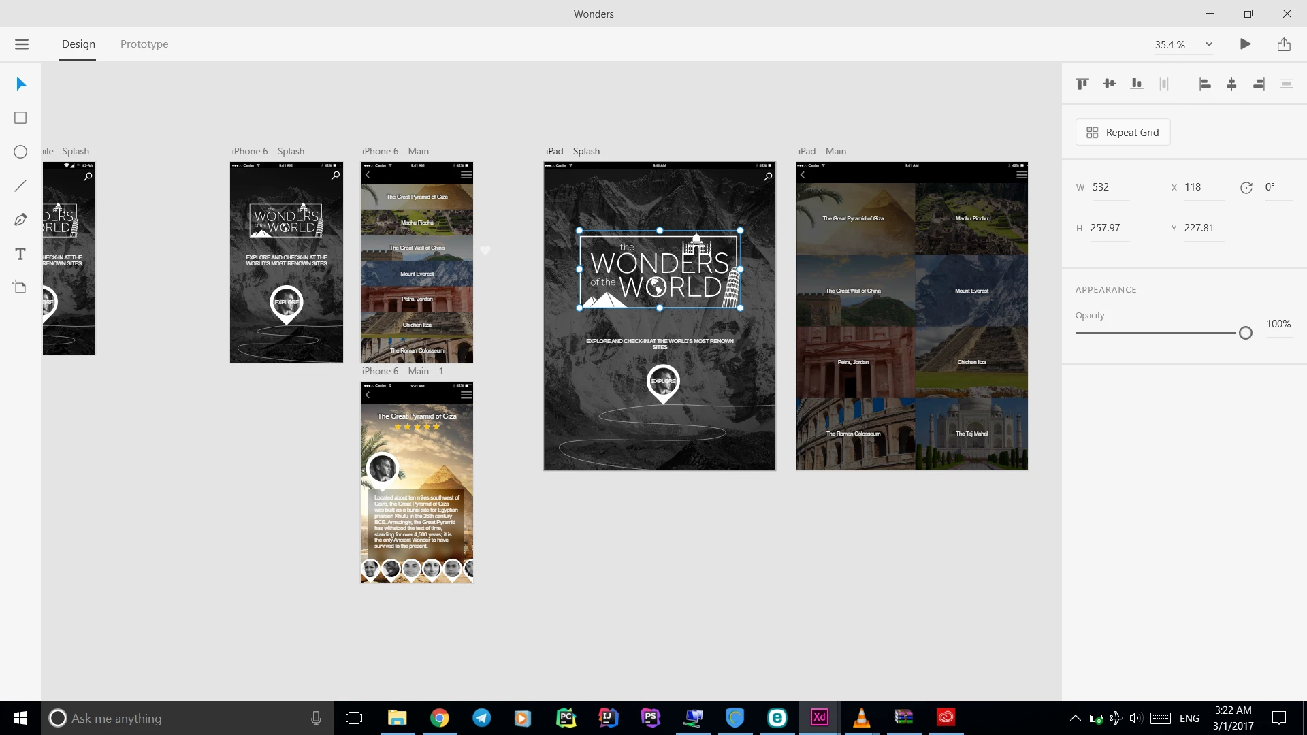
Task: Select the Ellipse tool
Action: 20,152
